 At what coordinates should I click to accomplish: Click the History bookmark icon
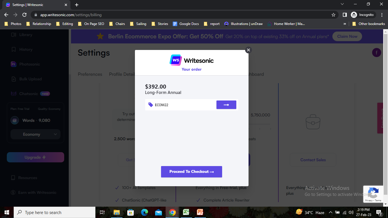(x=14, y=49)
